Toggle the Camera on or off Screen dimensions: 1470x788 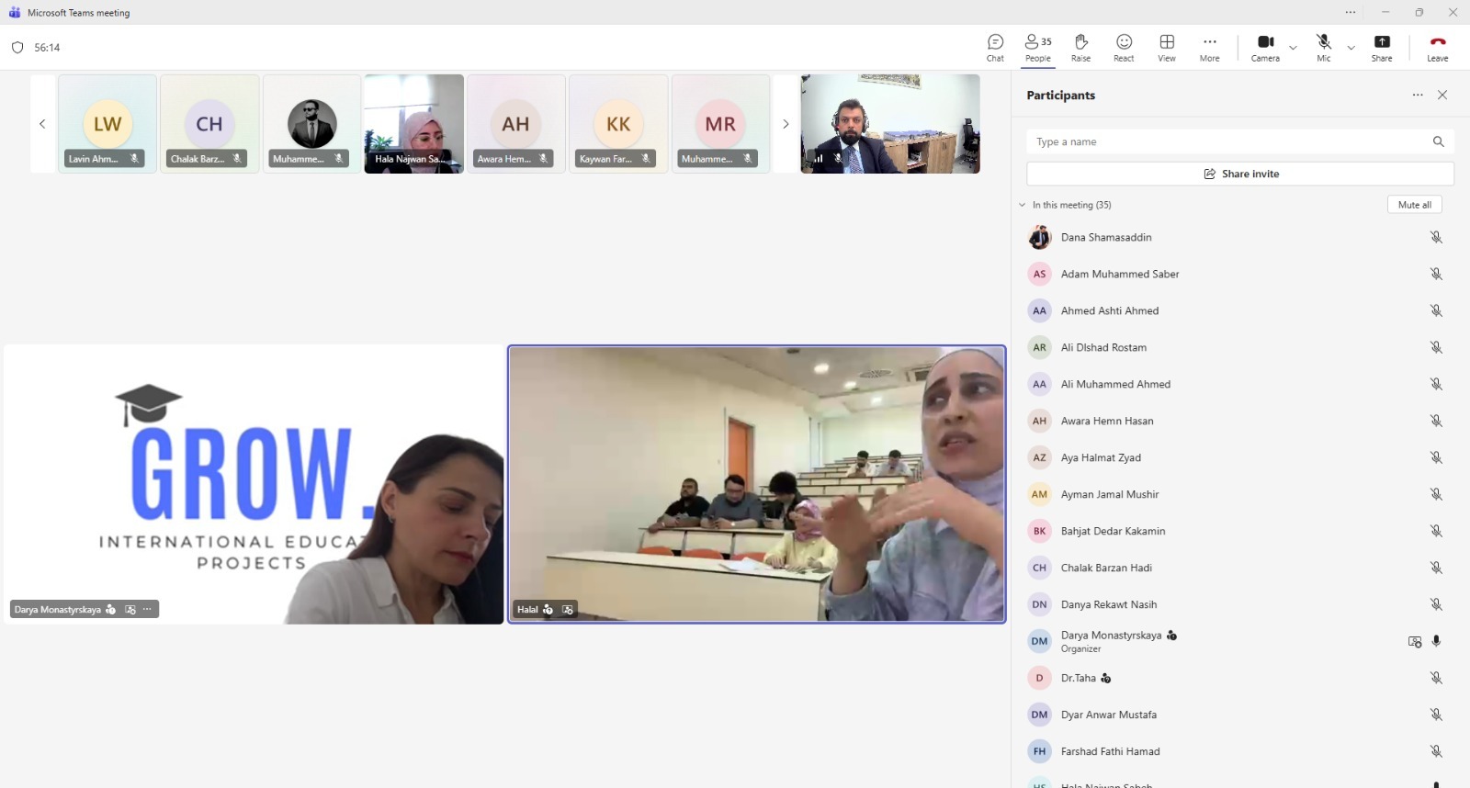click(1265, 48)
